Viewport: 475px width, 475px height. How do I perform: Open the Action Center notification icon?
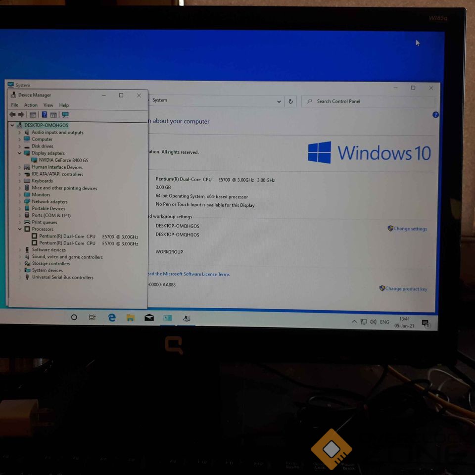pyautogui.click(x=425, y=324)
